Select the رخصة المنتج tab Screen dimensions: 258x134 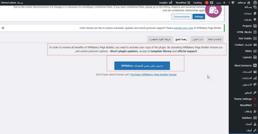click(181, 39)
